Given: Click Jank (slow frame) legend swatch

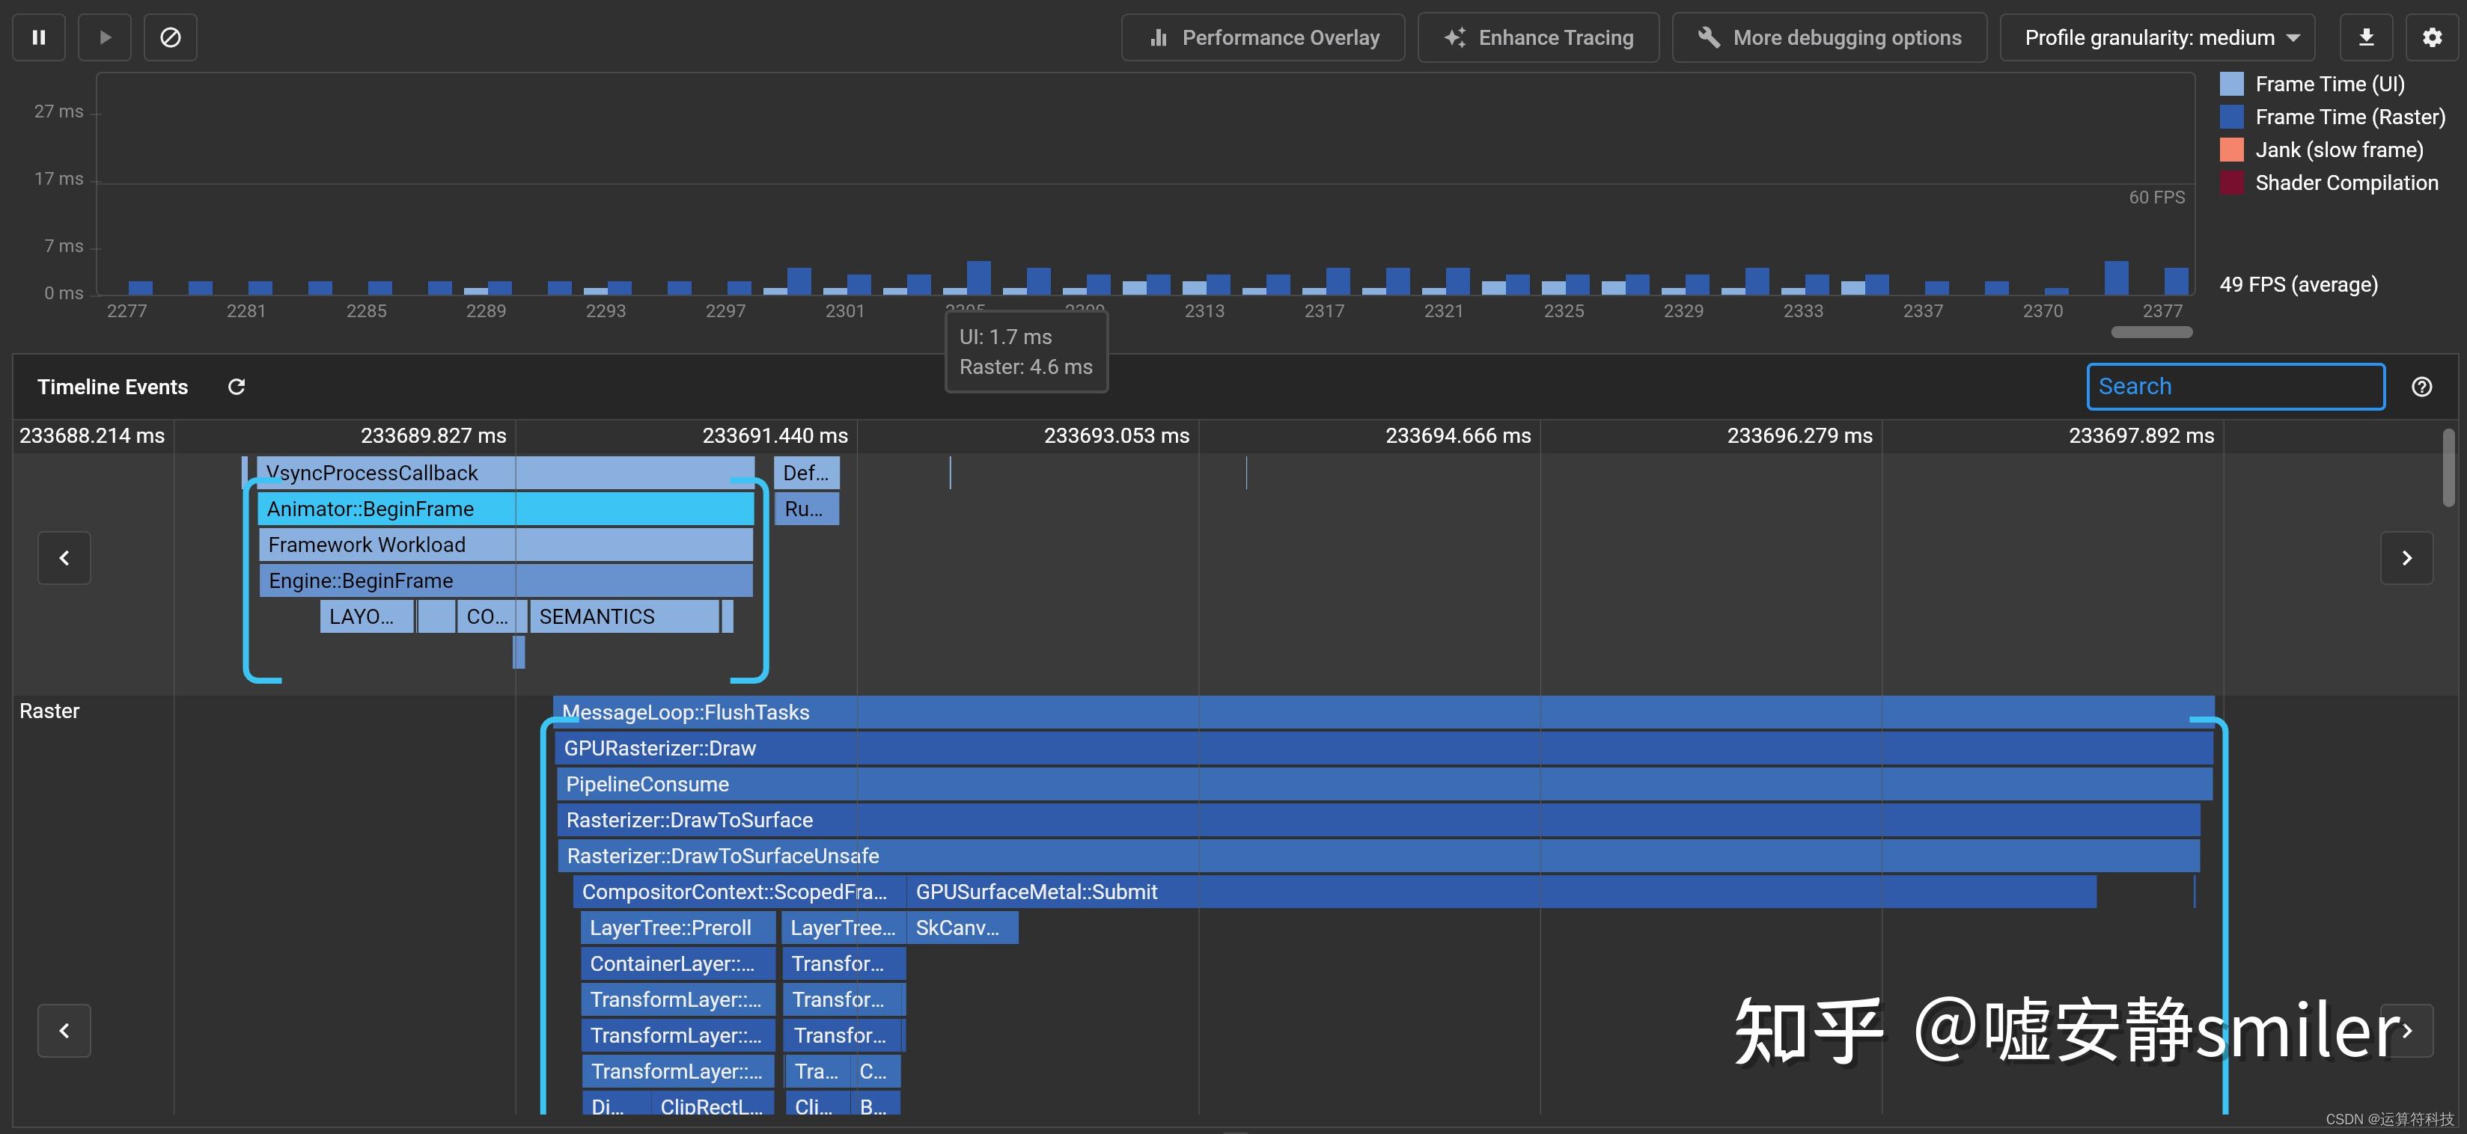Looking at the screenshot, I should pyautogui.click(x=2231, y=150).
